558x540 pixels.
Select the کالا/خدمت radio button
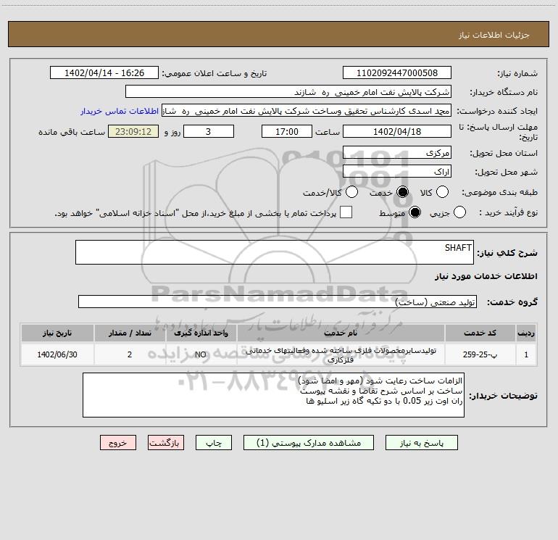[352, 192]
